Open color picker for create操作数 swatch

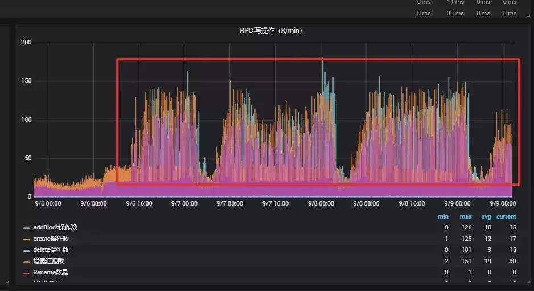click(26, 239)
